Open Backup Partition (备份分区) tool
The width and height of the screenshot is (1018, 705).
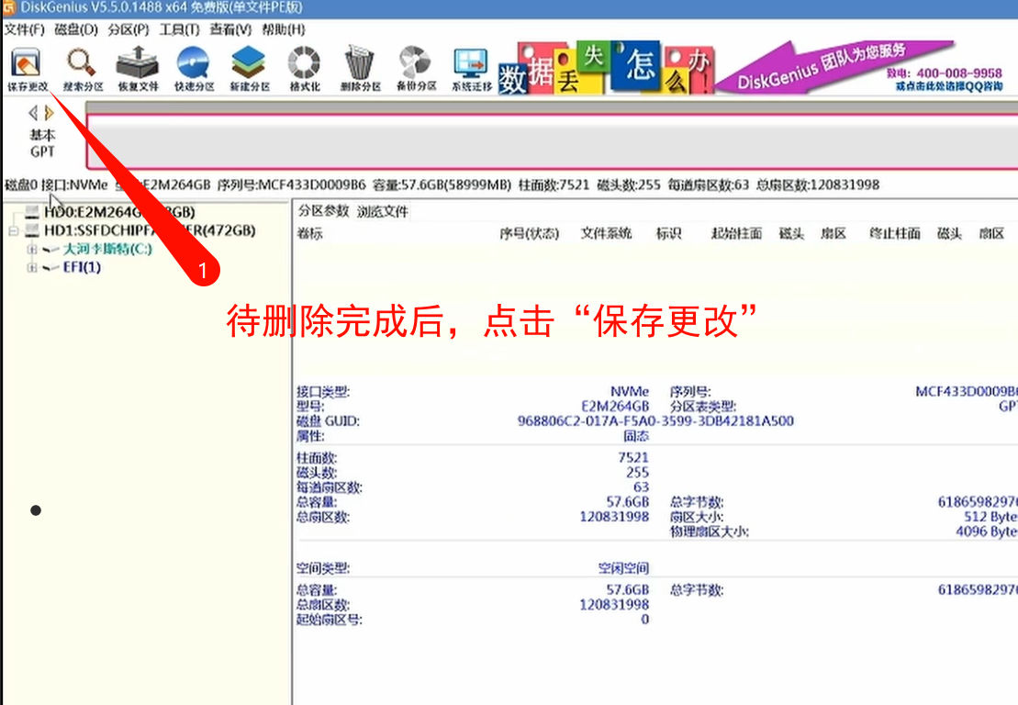point(415,69)
